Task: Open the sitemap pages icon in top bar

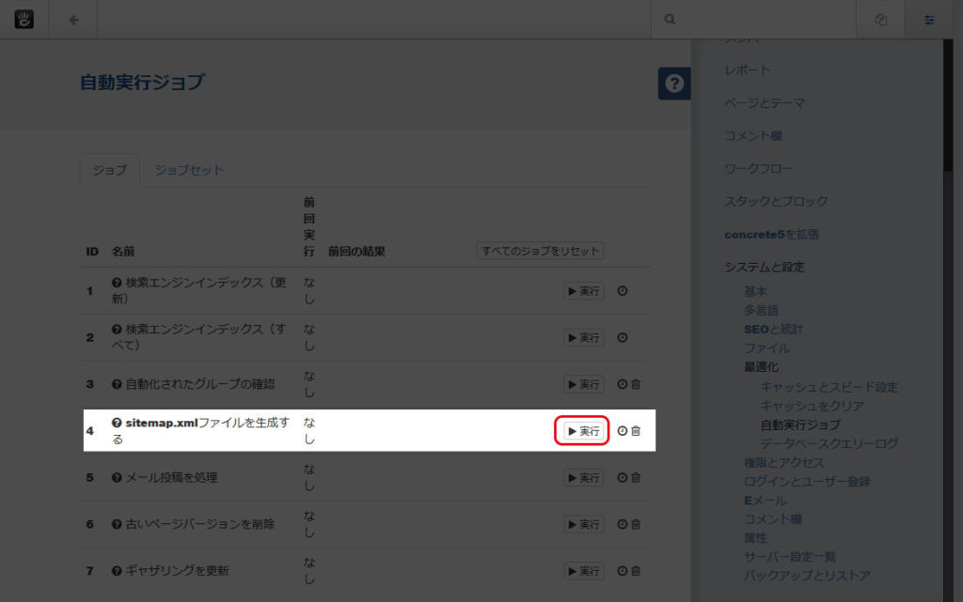Action: 880,20
